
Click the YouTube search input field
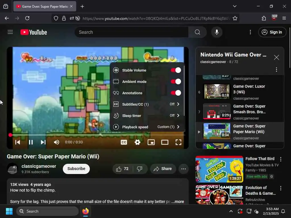tap(132, 32)
